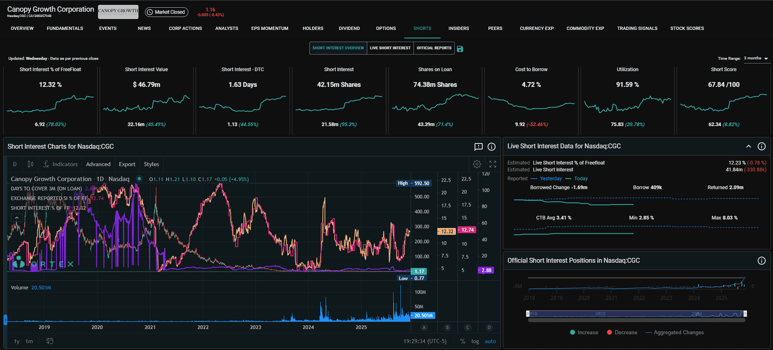Viewport: 773px width, 350px height.
Task: Click the Export button in chart toolbar
Action: [127, 164]
